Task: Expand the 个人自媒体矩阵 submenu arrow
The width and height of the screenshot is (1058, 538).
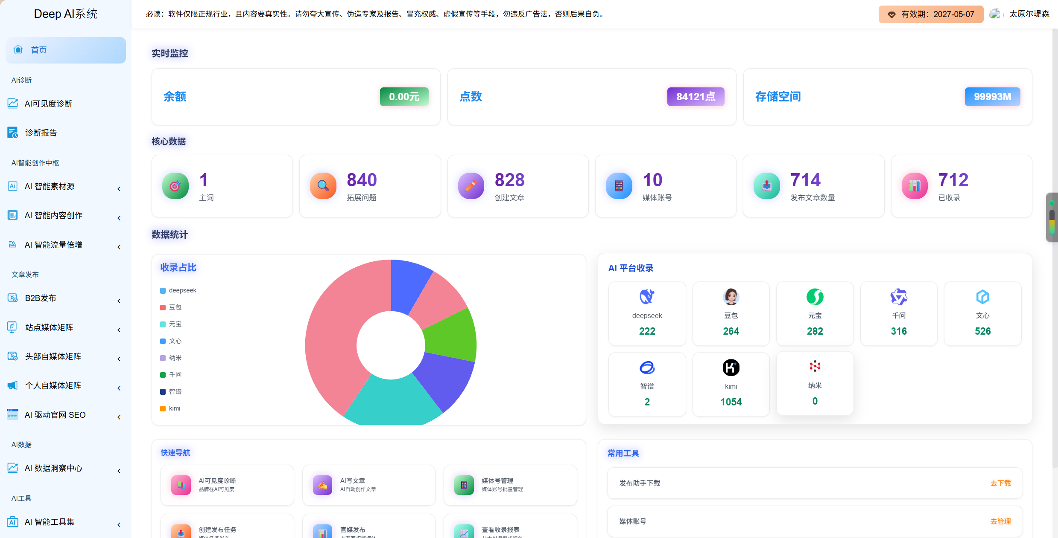Action: (119, 388)
